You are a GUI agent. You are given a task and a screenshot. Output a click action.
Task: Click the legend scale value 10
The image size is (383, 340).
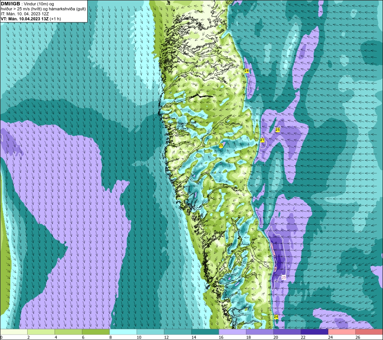point(139,337)
